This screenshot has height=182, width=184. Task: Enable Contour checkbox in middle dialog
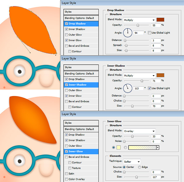point(70,107)
